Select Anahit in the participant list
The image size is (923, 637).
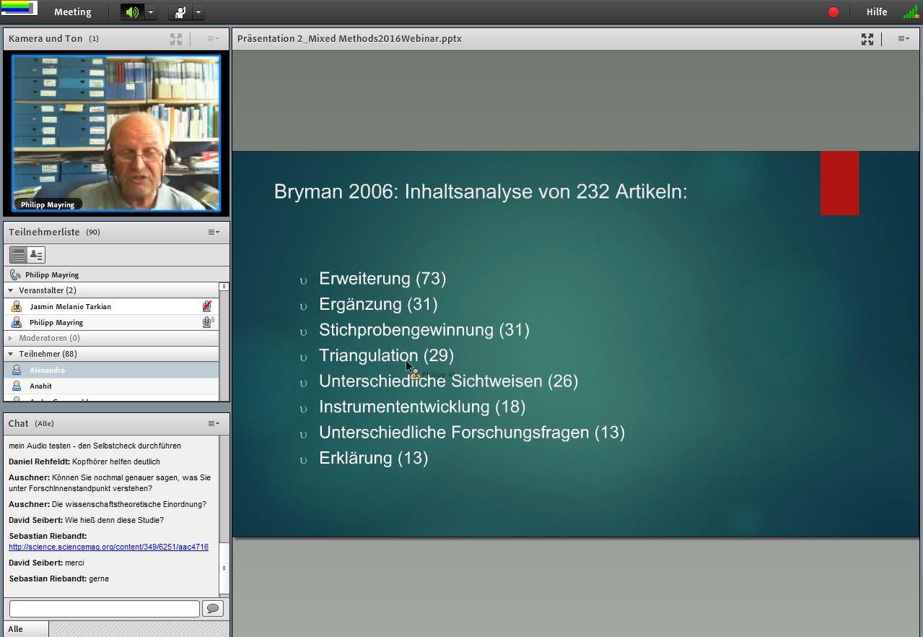[111, 386]
